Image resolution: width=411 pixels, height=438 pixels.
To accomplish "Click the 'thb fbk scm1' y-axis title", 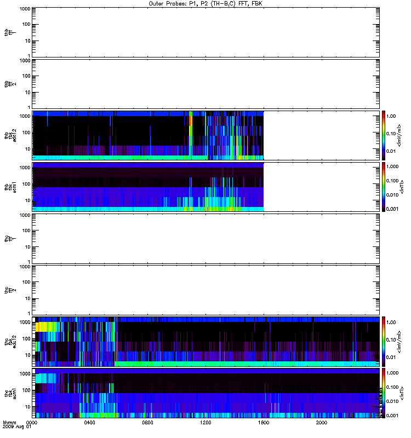I will [x=10, y=187].
